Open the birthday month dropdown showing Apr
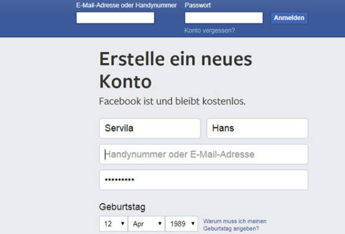 coord(146,224)
